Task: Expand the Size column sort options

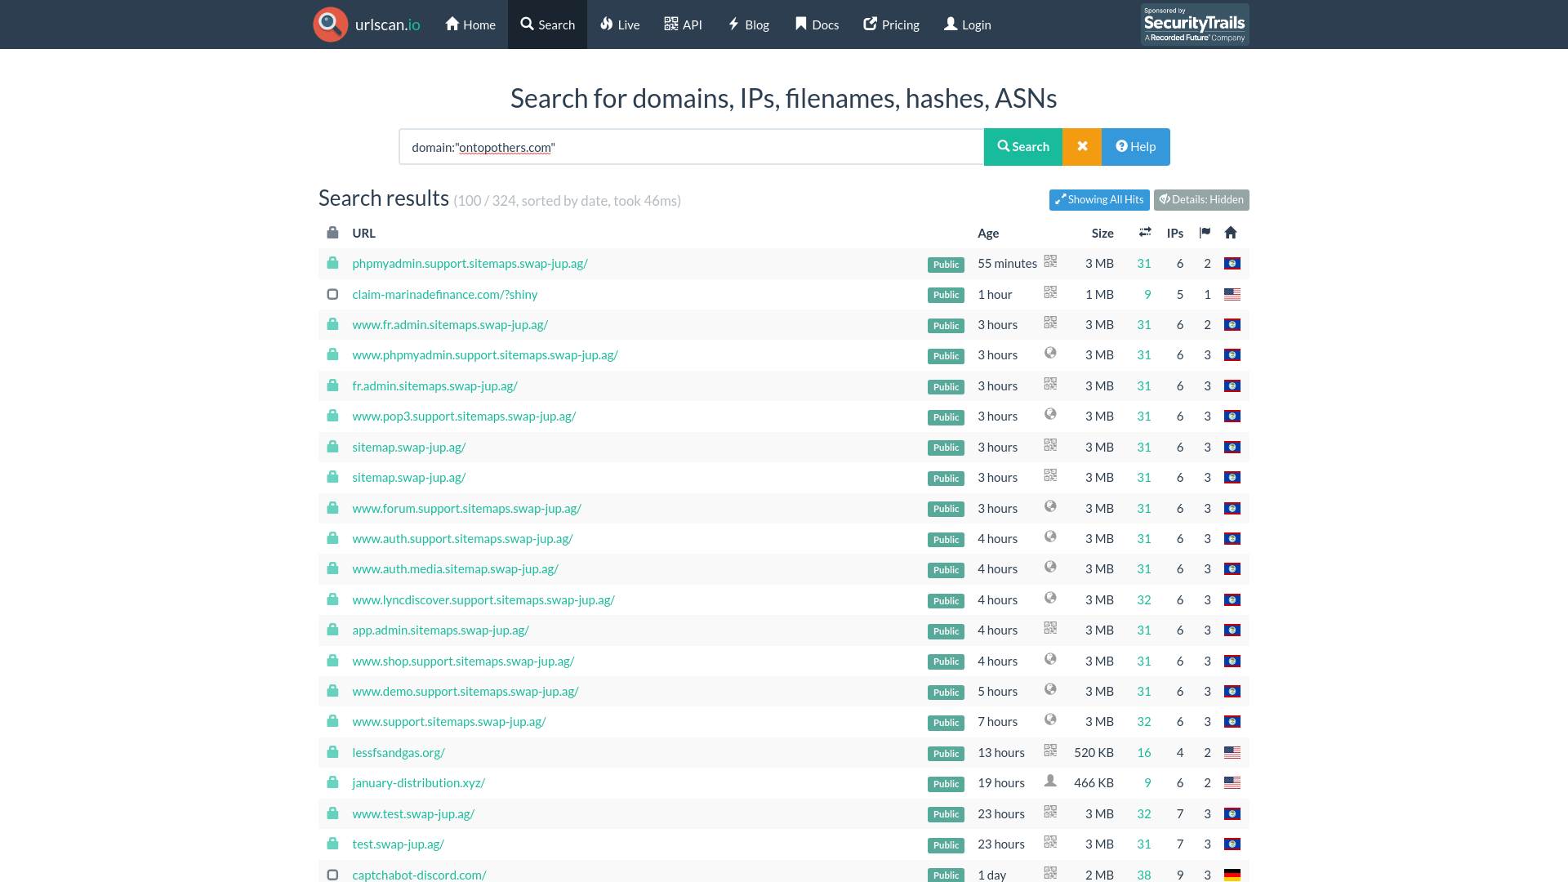Action: (x=1102, y=233)
